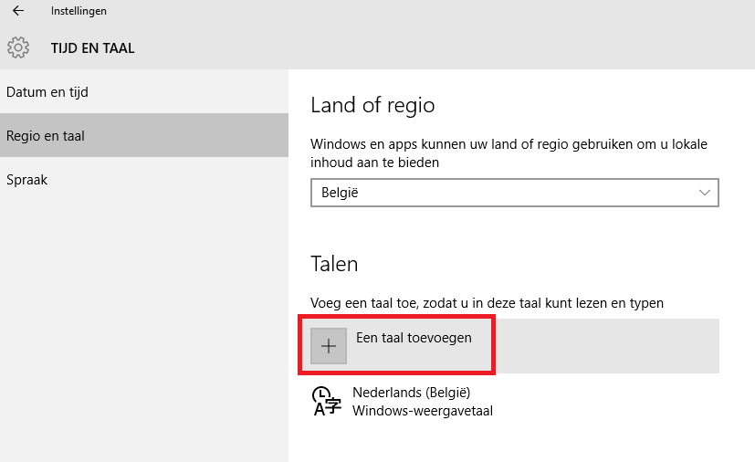The width and height of the screenshot is (755, 462).
Task: Click the Voeg een taal toe description
Action: tap(487, 303)
